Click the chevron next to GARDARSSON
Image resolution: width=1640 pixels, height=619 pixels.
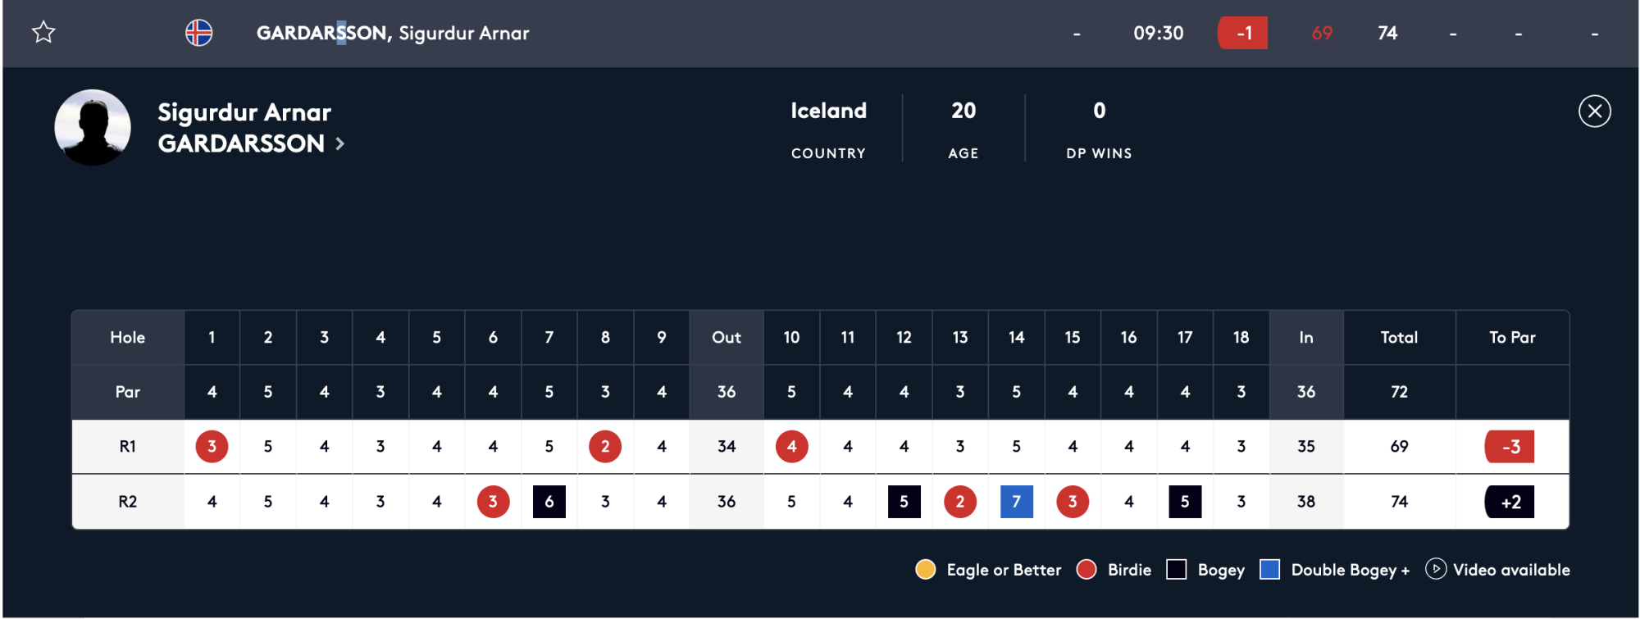(x=339, y=144)
